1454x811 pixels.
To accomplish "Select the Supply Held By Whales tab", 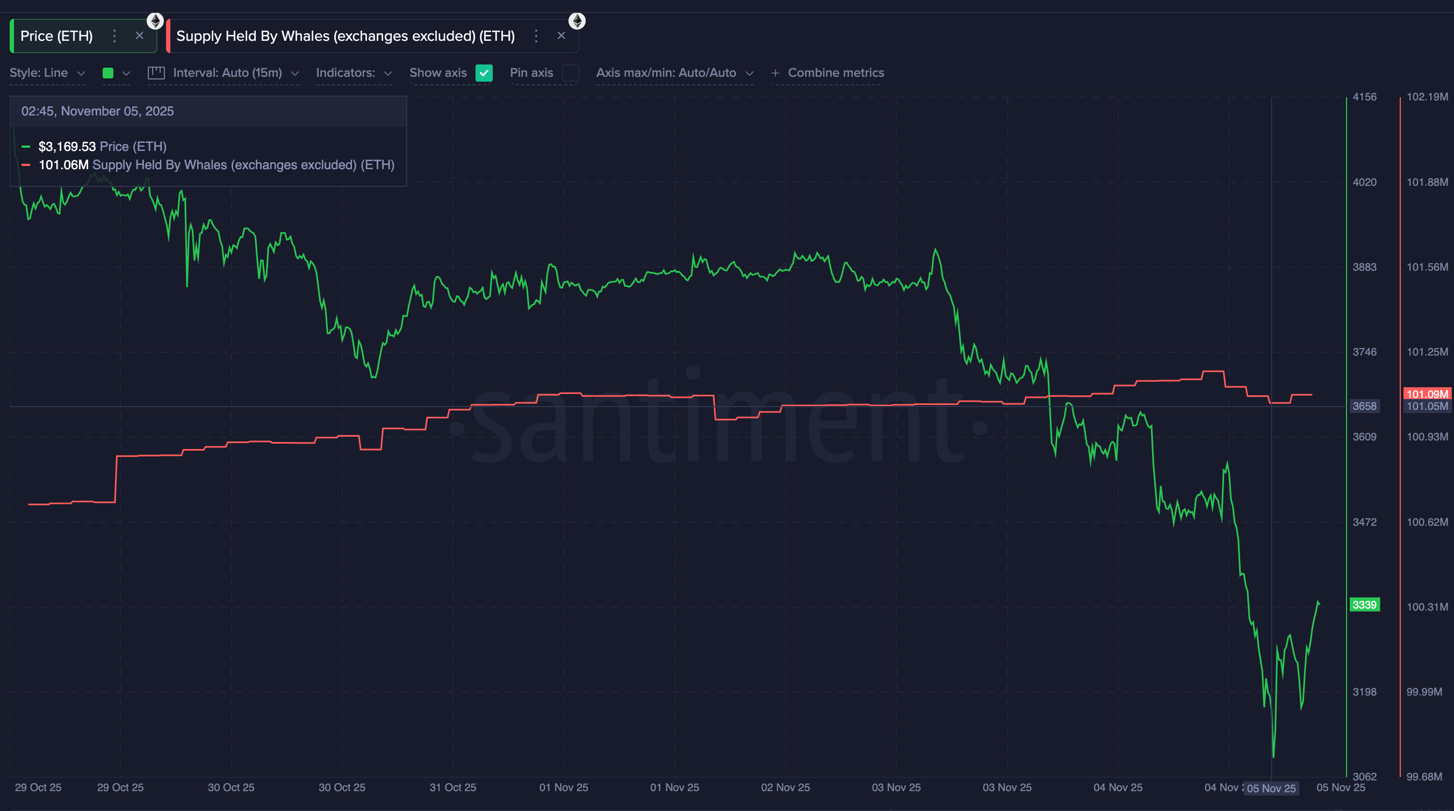I will pyautogui.click(x=345, y=35).
